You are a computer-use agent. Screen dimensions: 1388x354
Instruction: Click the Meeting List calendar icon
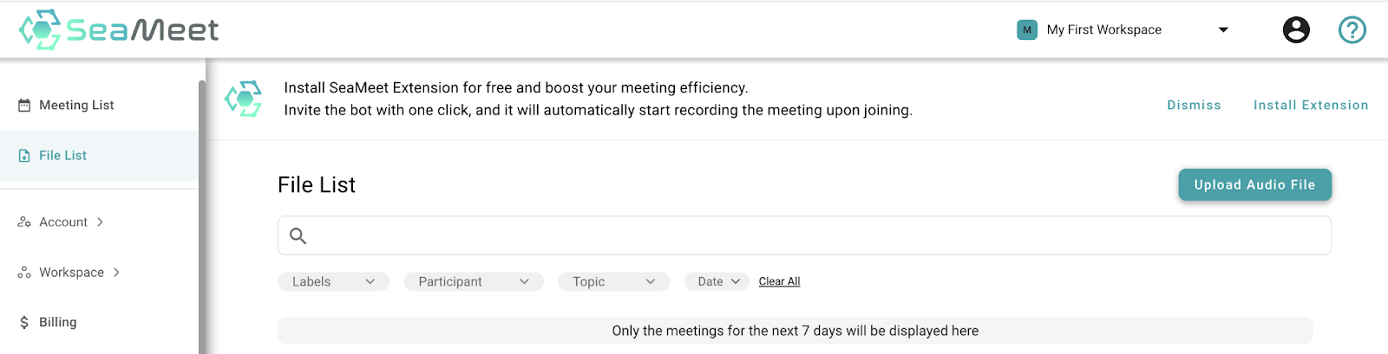(24, 106)
